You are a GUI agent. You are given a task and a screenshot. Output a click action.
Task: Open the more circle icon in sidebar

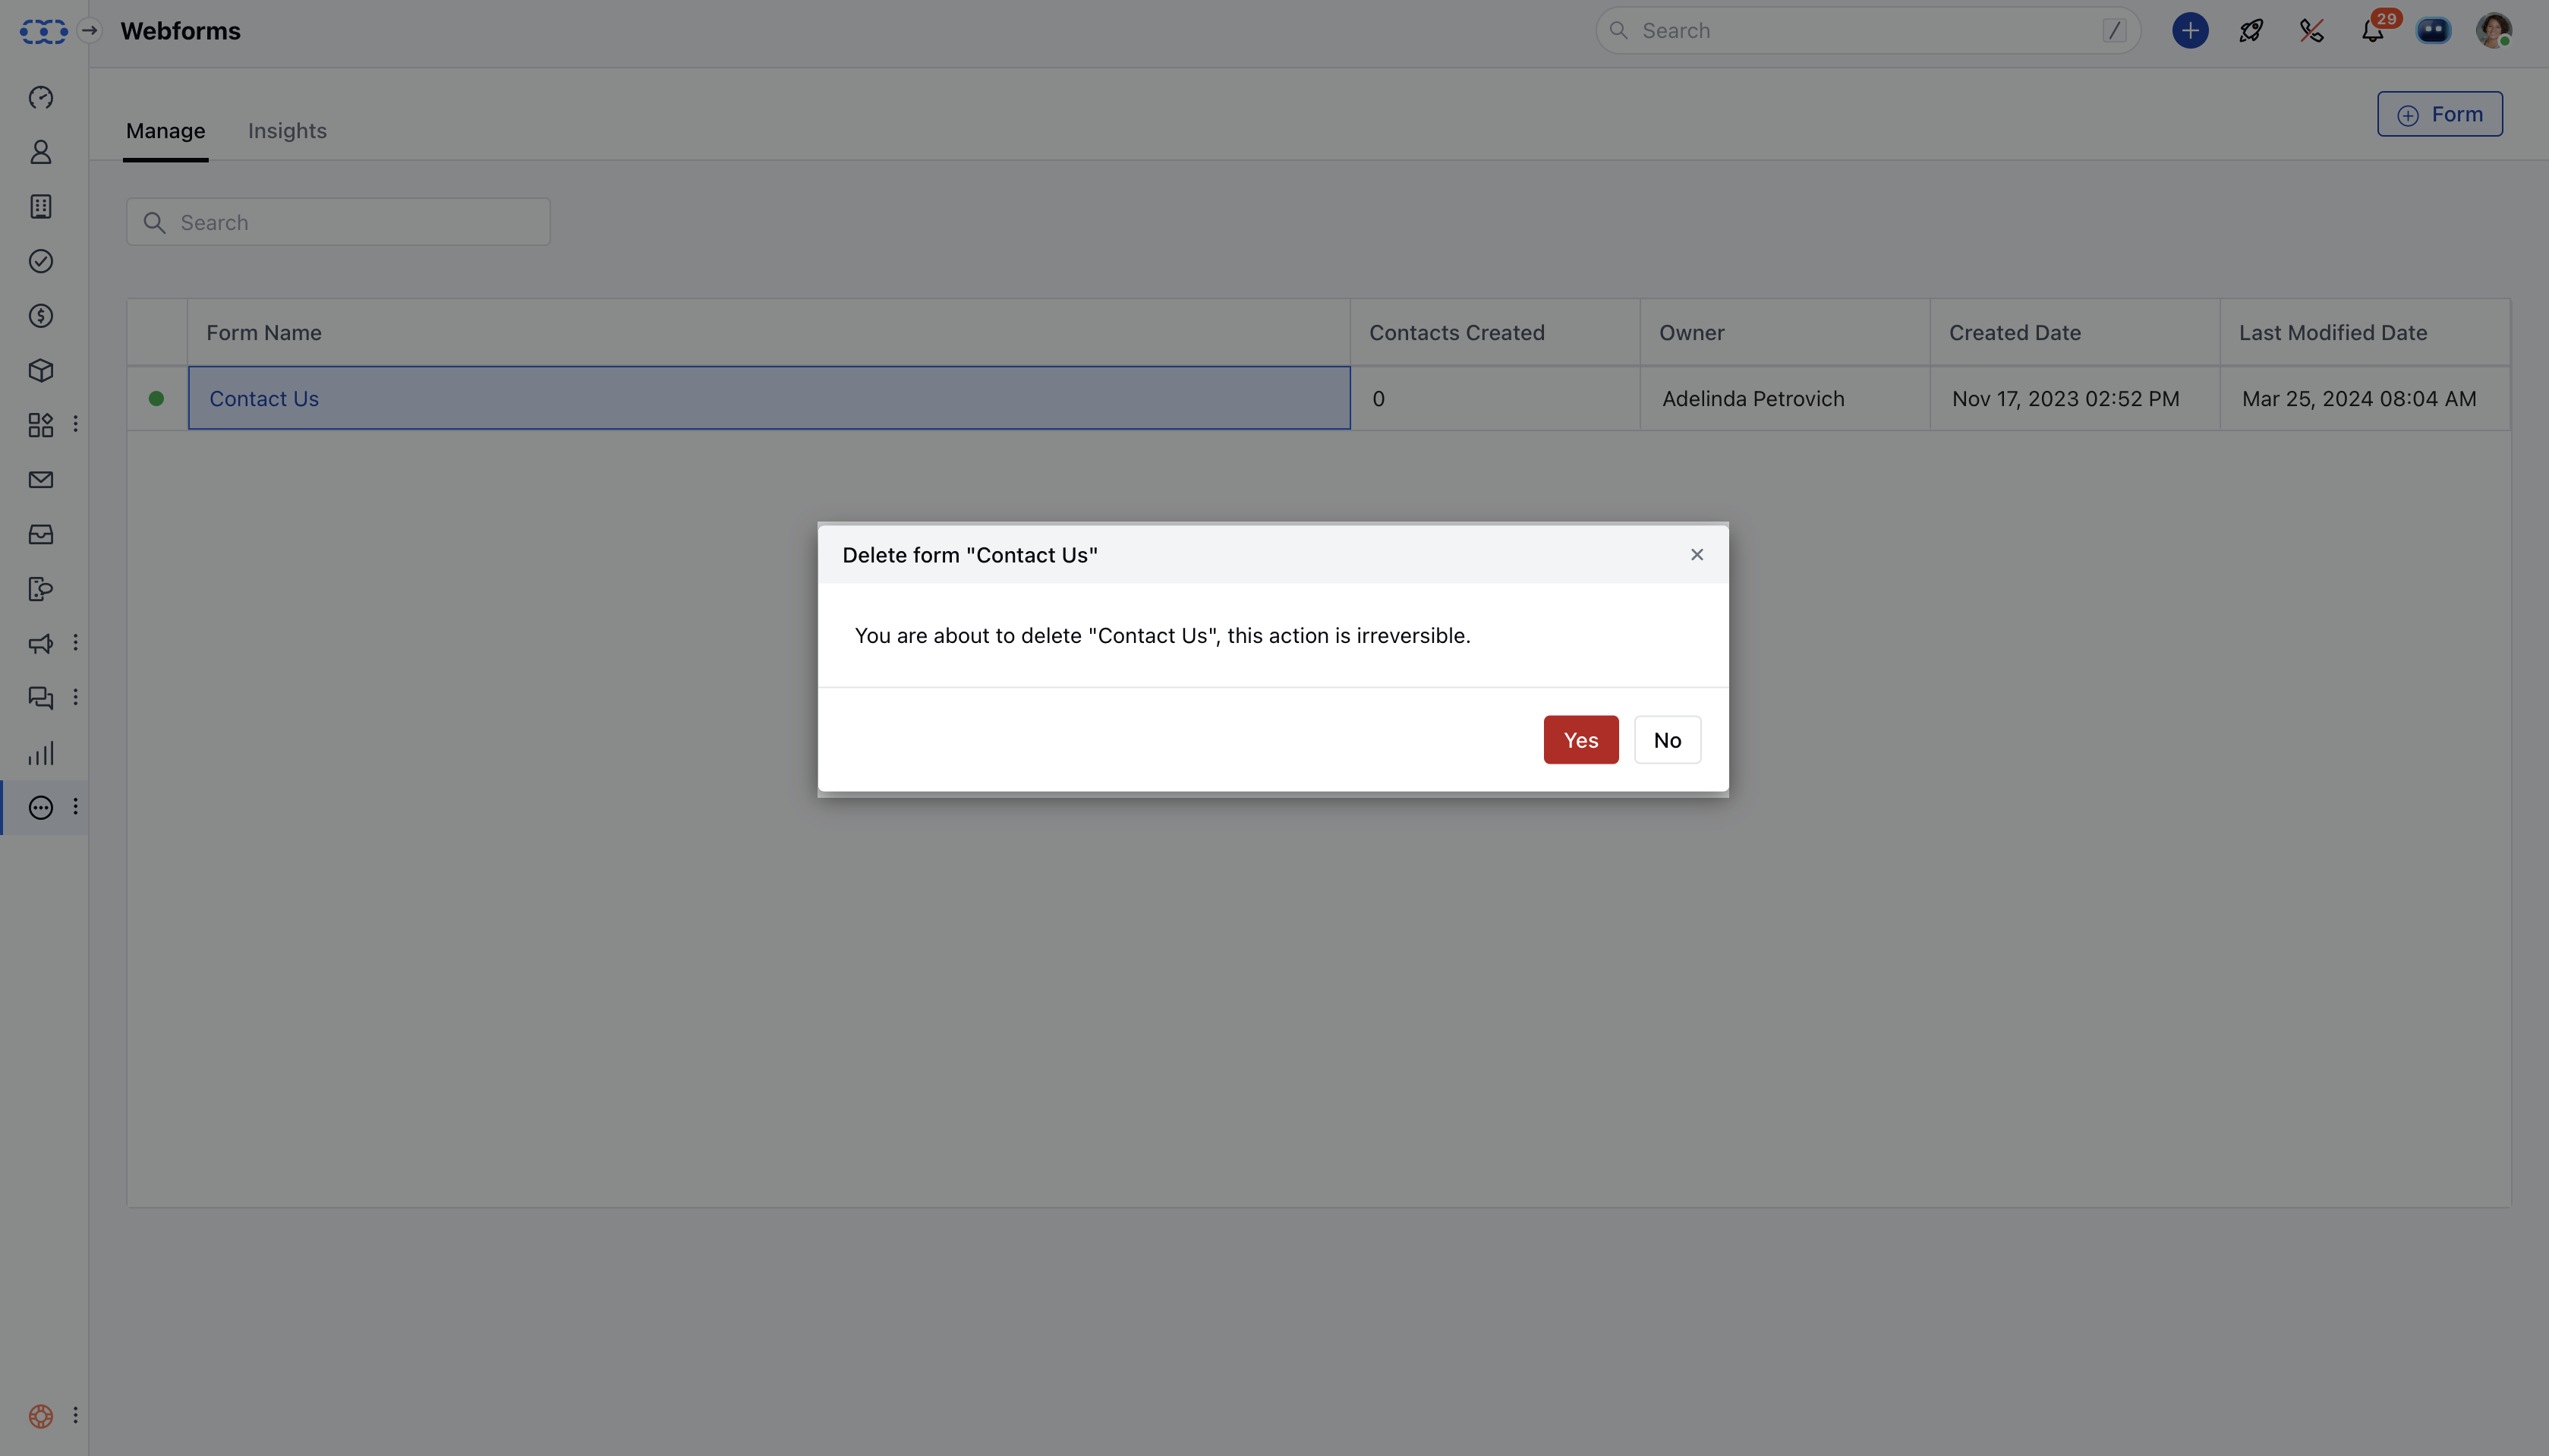(x=41, y=808)
